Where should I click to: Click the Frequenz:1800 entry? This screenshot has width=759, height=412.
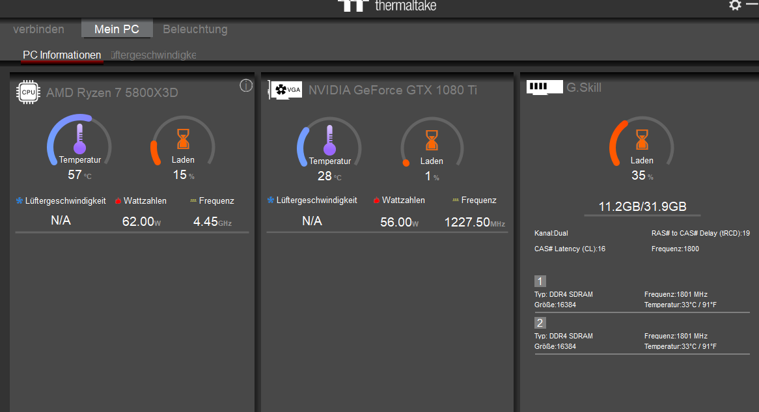pos(675,249)
